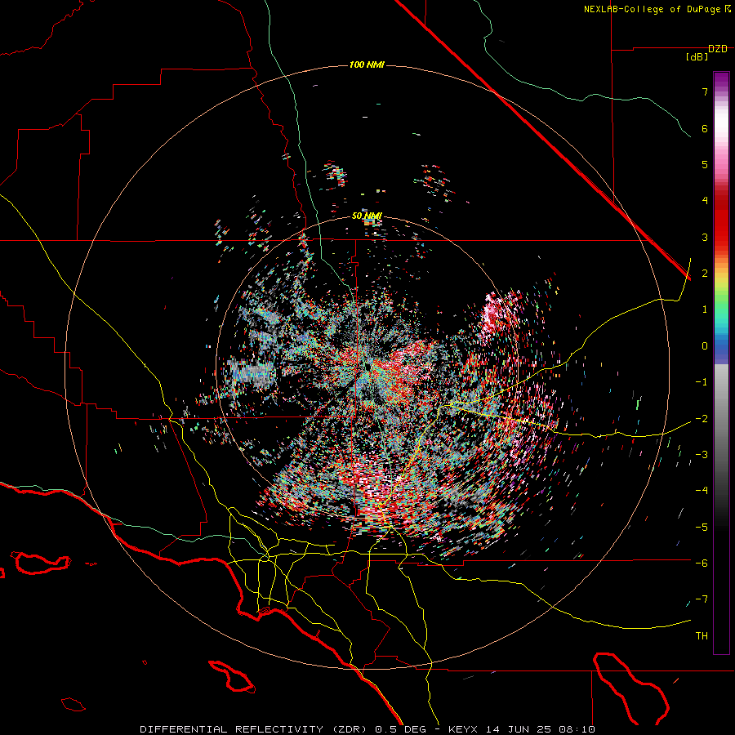The width and height of the screenshot is (735, 735).
Task: Click the -7 value on the scale
Action: pos(702,599)
